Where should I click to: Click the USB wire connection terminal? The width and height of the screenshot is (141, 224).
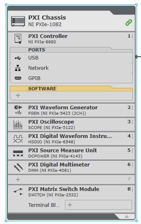pos(136,57)
